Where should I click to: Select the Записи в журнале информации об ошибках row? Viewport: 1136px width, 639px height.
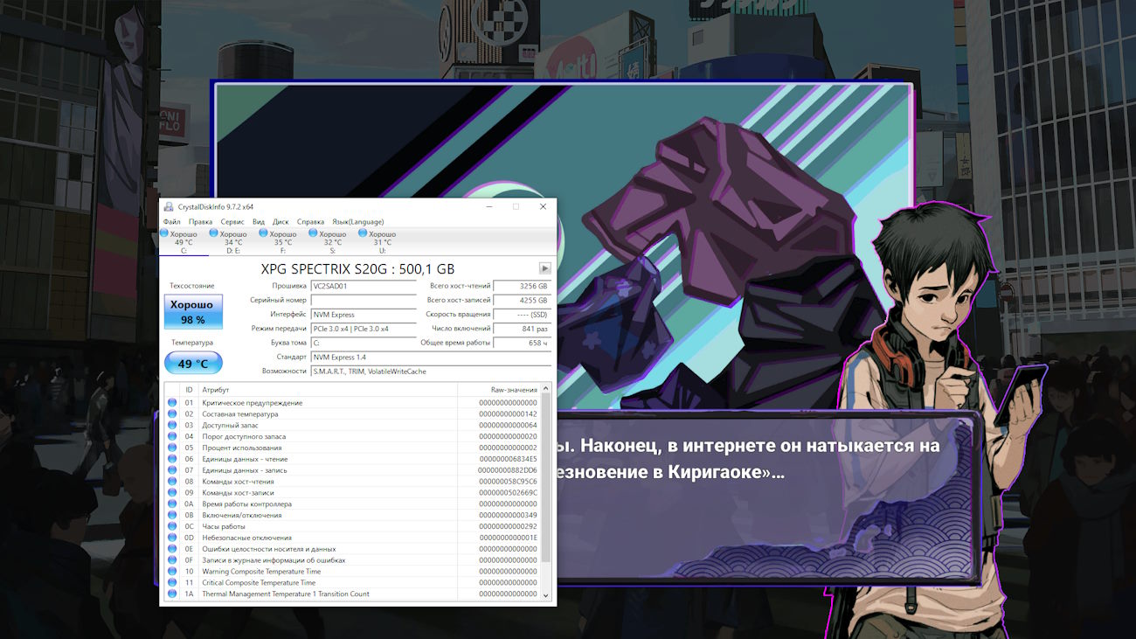pyautogui.click(x=353, y=560)
